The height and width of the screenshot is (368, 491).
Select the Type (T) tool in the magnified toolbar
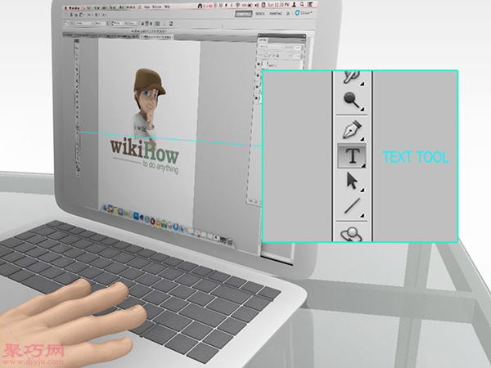352,155
